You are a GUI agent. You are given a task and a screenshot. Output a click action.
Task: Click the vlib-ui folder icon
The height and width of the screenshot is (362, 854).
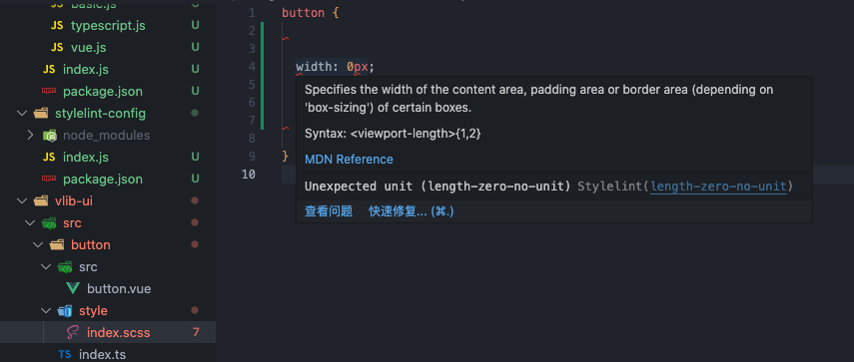[41, 201]
